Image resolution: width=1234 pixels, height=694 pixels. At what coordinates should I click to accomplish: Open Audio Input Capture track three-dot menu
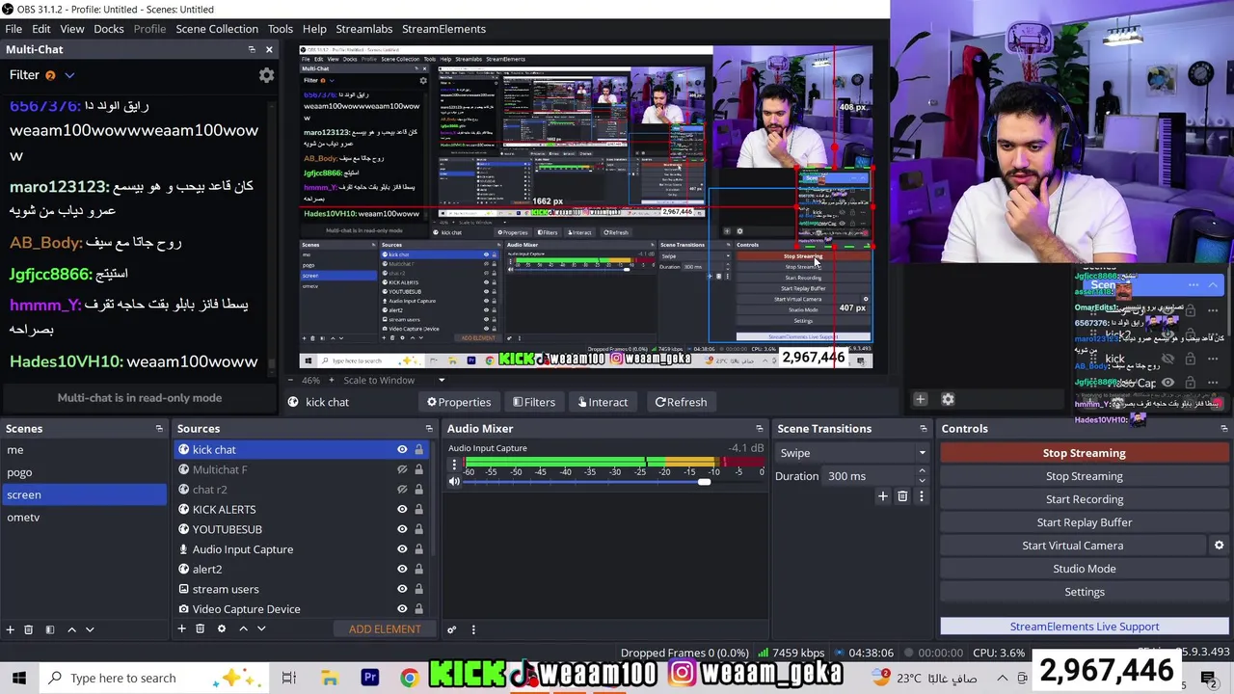(x=454, y=464)
